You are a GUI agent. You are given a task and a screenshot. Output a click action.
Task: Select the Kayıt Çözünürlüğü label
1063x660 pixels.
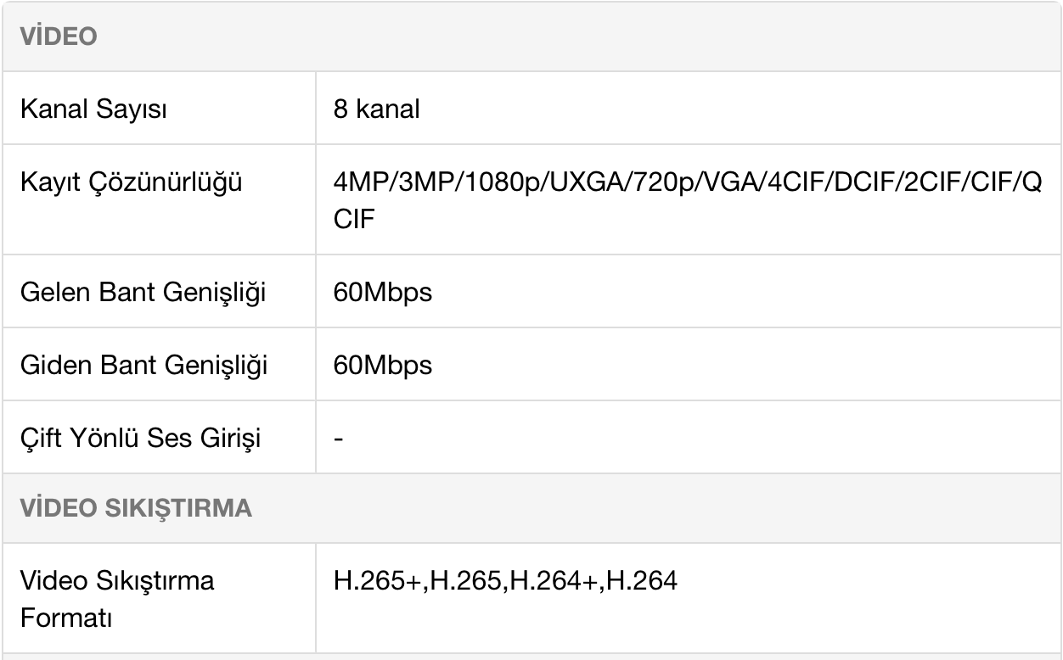[131, 182]
